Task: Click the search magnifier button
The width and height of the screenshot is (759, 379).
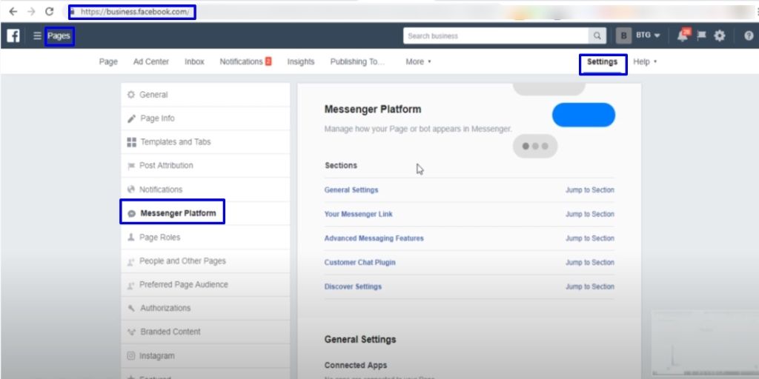Action: pos(597,36)
